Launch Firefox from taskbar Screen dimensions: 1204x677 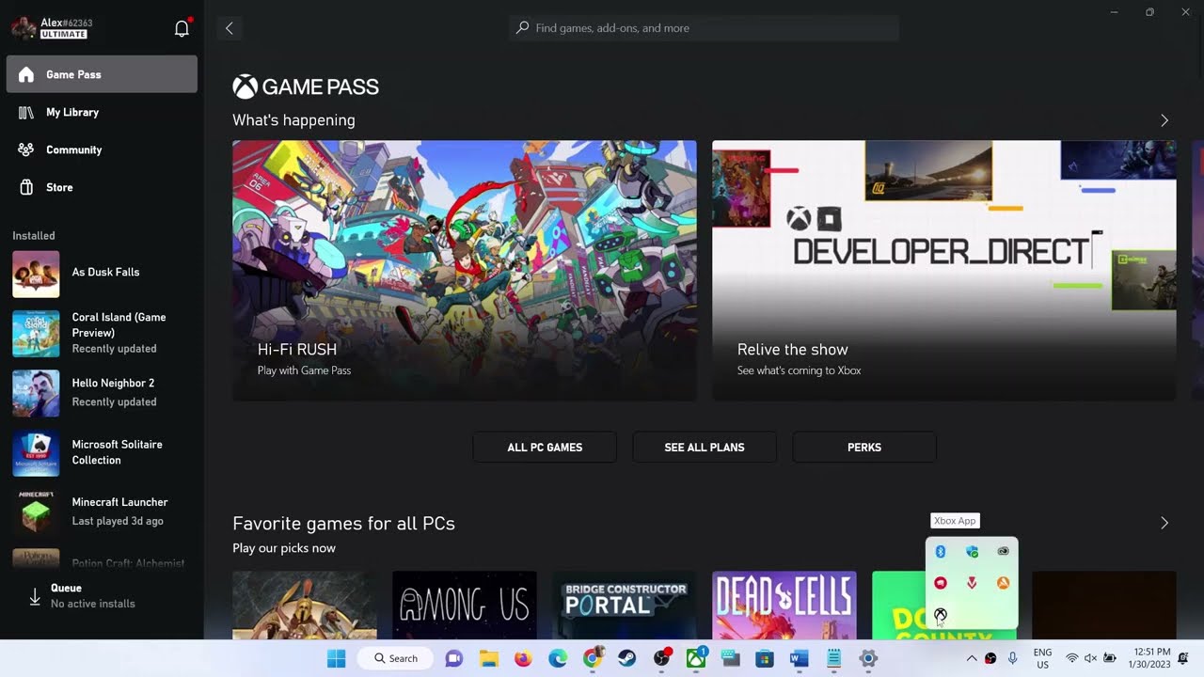(524, 659)
